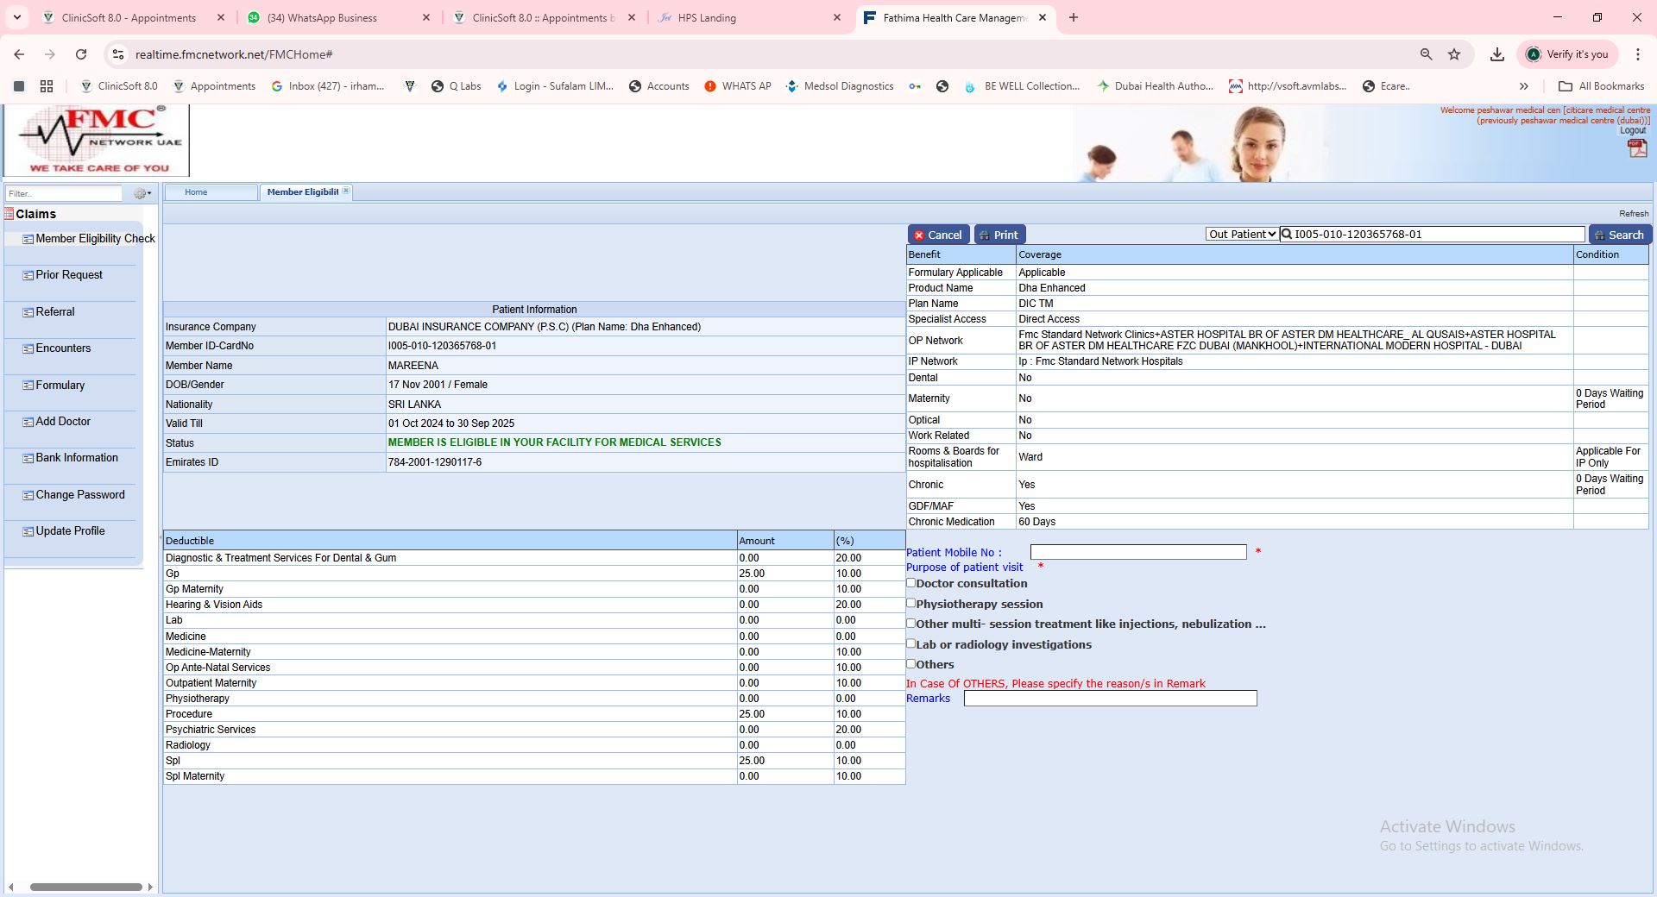Reload the page with the refresh icon

[x=81, y=54]
